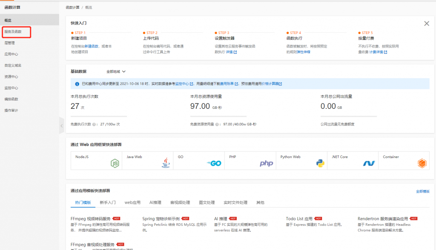The width and height of the screenshot is (436, 250).
Task: Click the GO gopher logo icon
Action: tap(214, 163)
